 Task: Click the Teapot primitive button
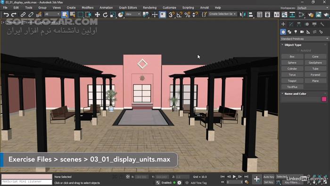coord(292,81)
